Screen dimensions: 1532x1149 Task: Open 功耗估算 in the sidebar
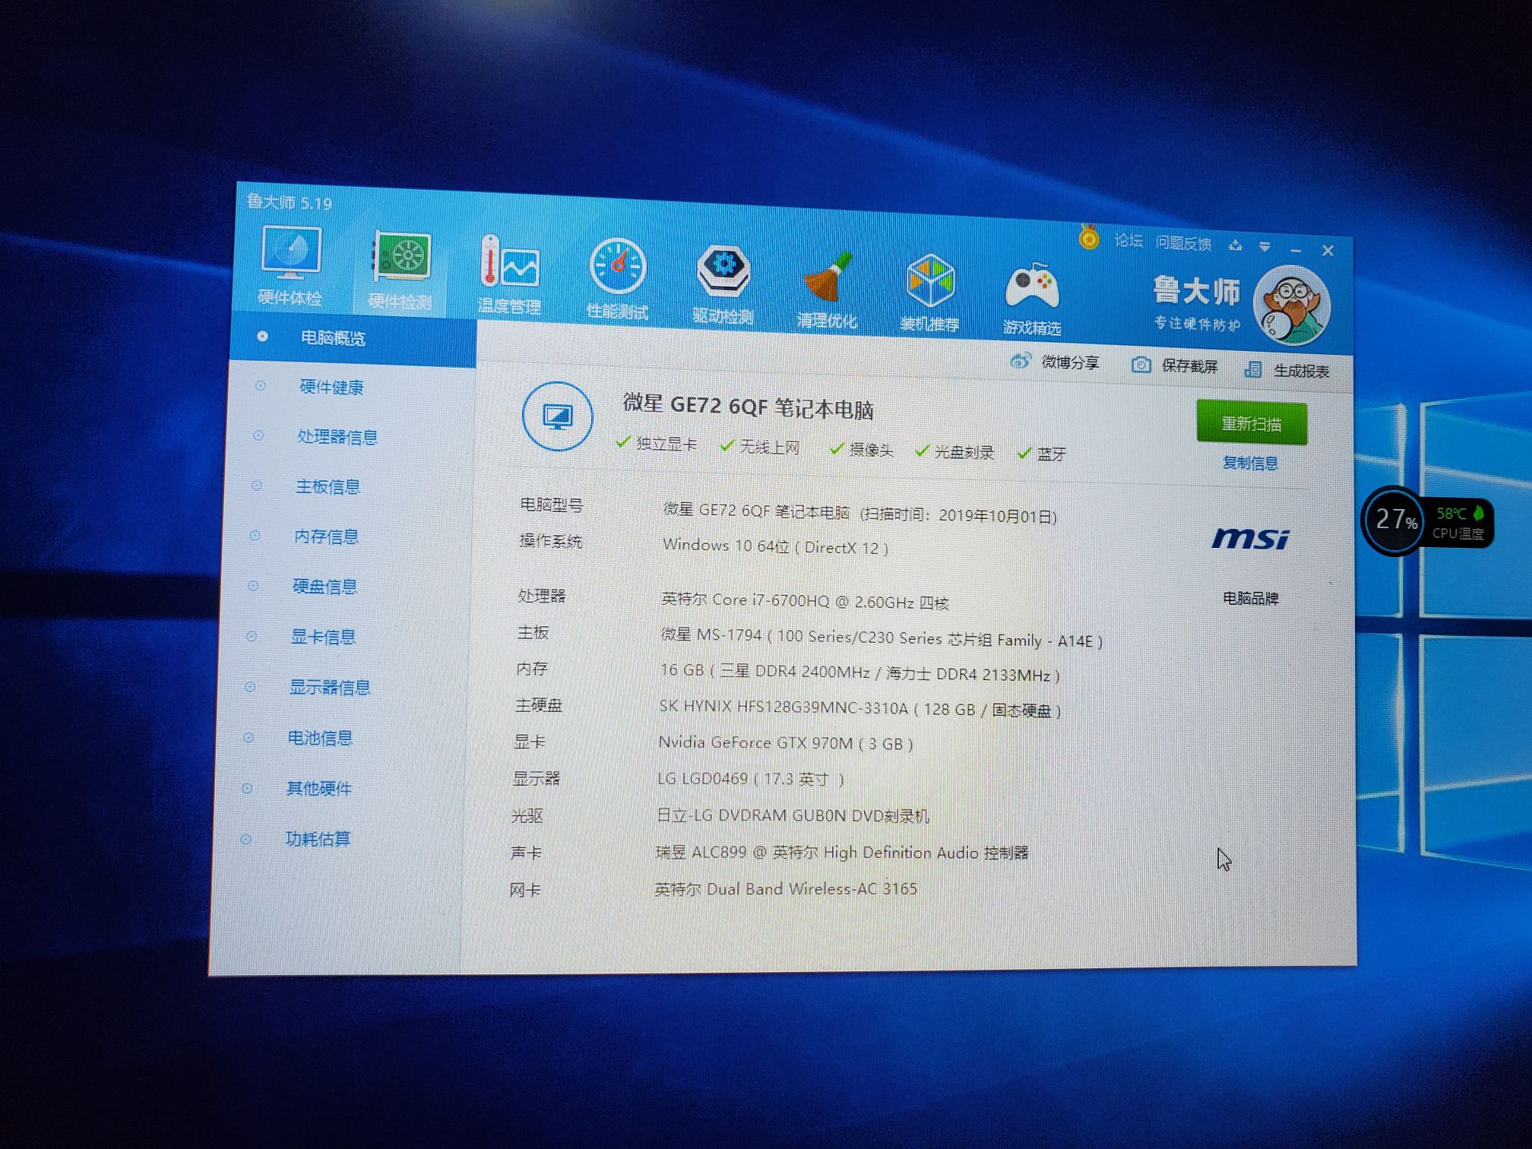point(318,838)
